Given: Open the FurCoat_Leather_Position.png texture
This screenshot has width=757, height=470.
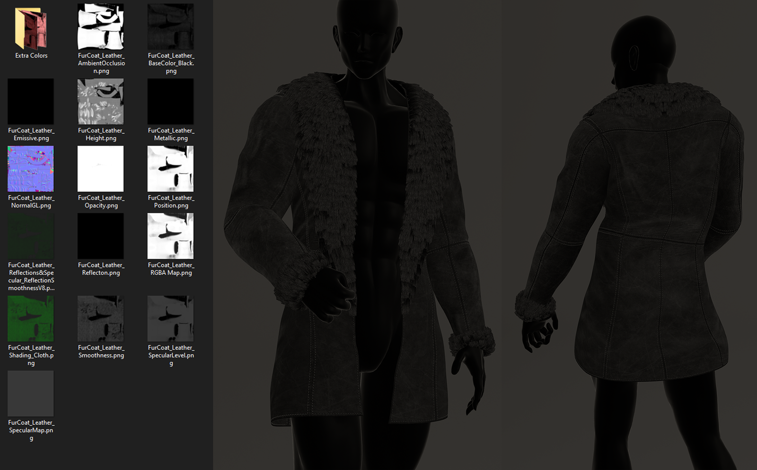Looking at the screenshot, I should coord(170,169).
